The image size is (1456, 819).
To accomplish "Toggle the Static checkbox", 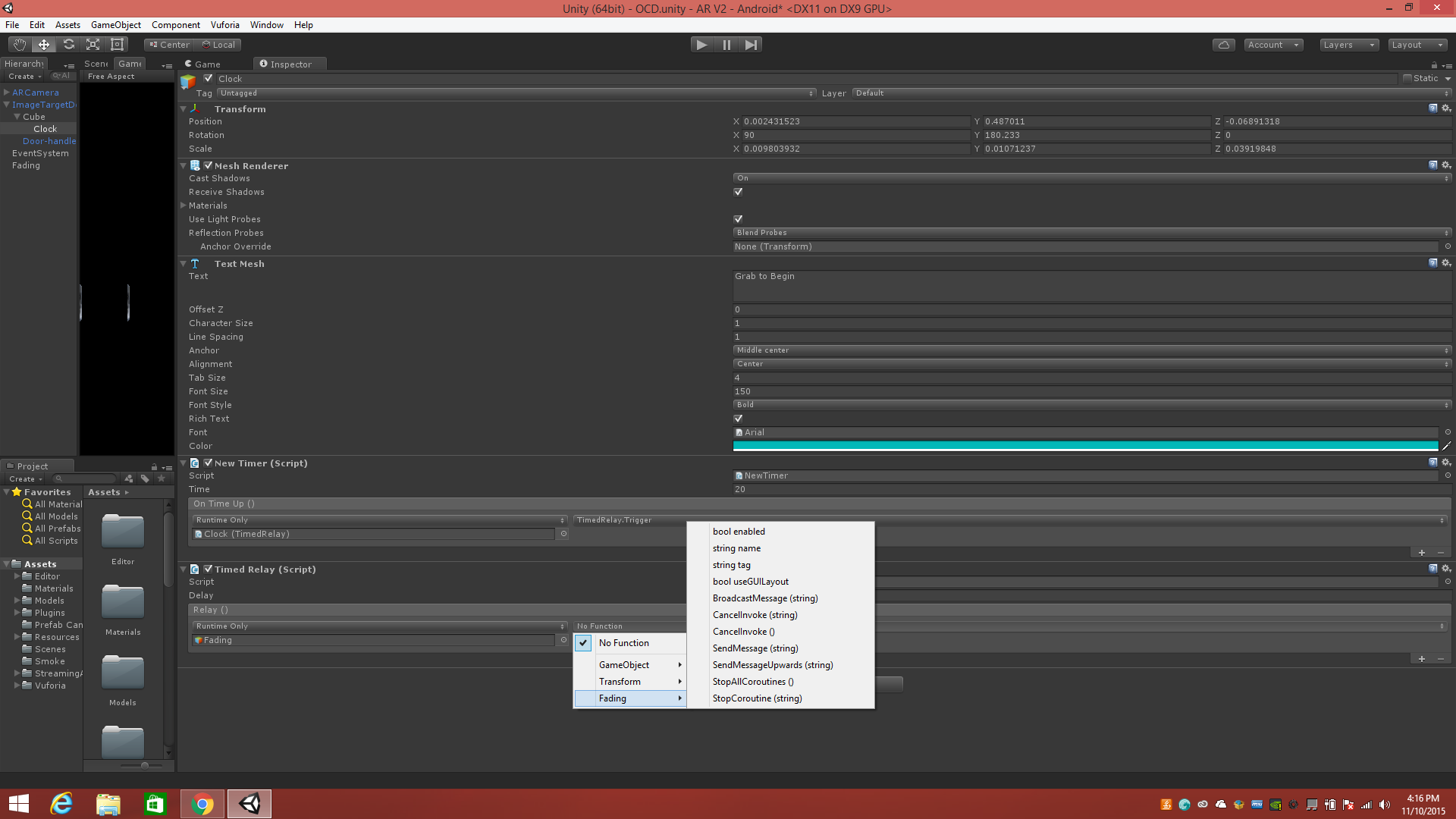I will tap(1407, 78).
